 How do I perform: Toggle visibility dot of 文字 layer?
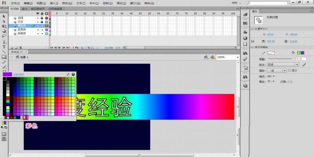38,22
